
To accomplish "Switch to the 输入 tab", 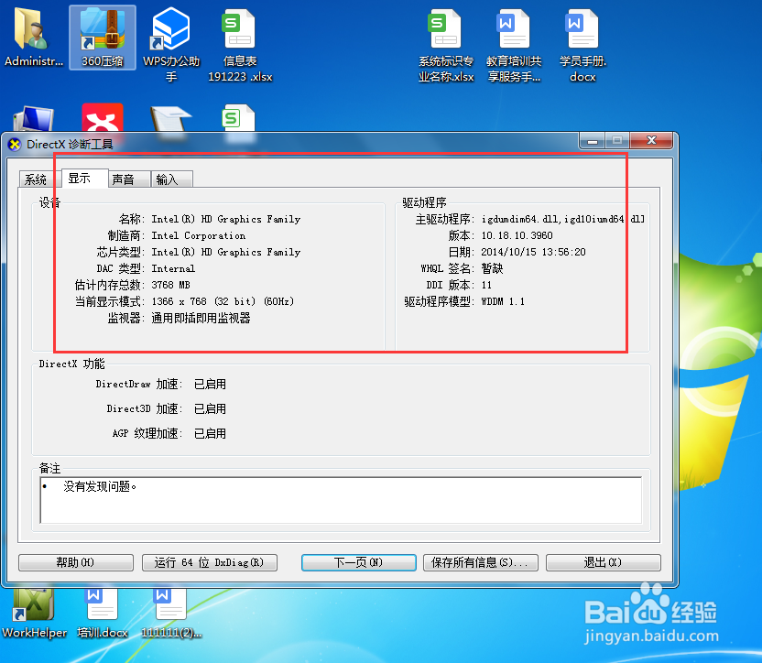I will click(171, 179).
